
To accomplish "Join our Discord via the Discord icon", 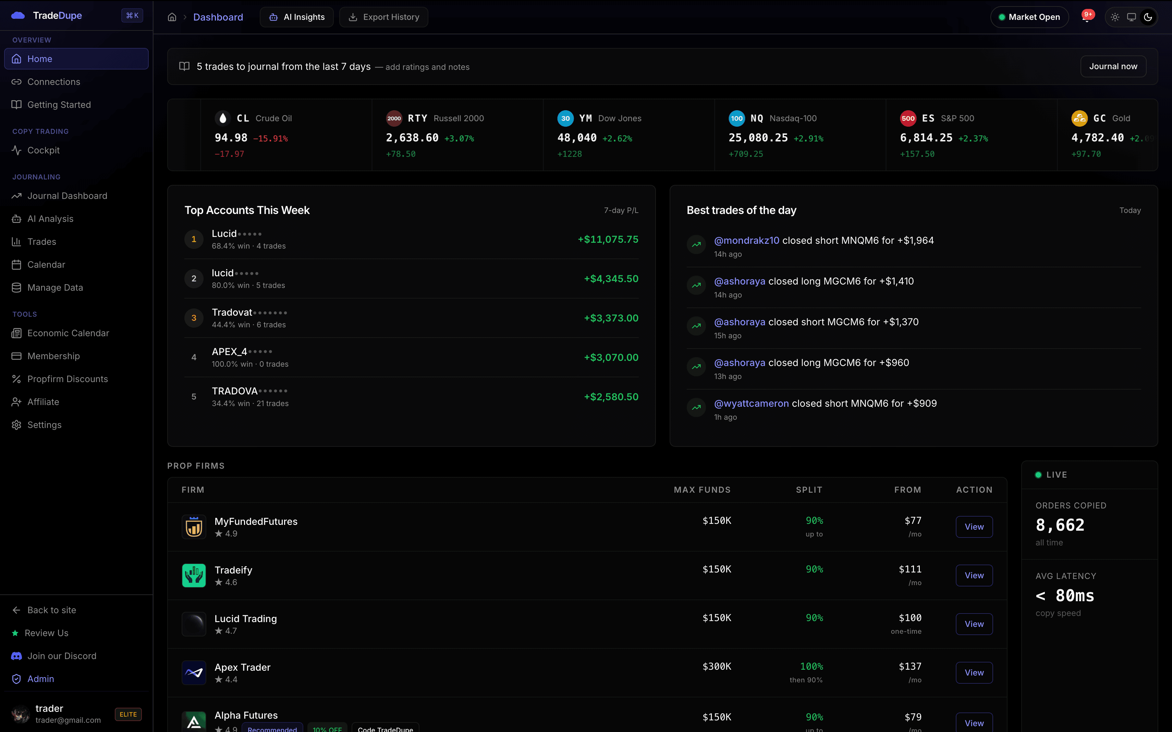I will tap(16, 656).
